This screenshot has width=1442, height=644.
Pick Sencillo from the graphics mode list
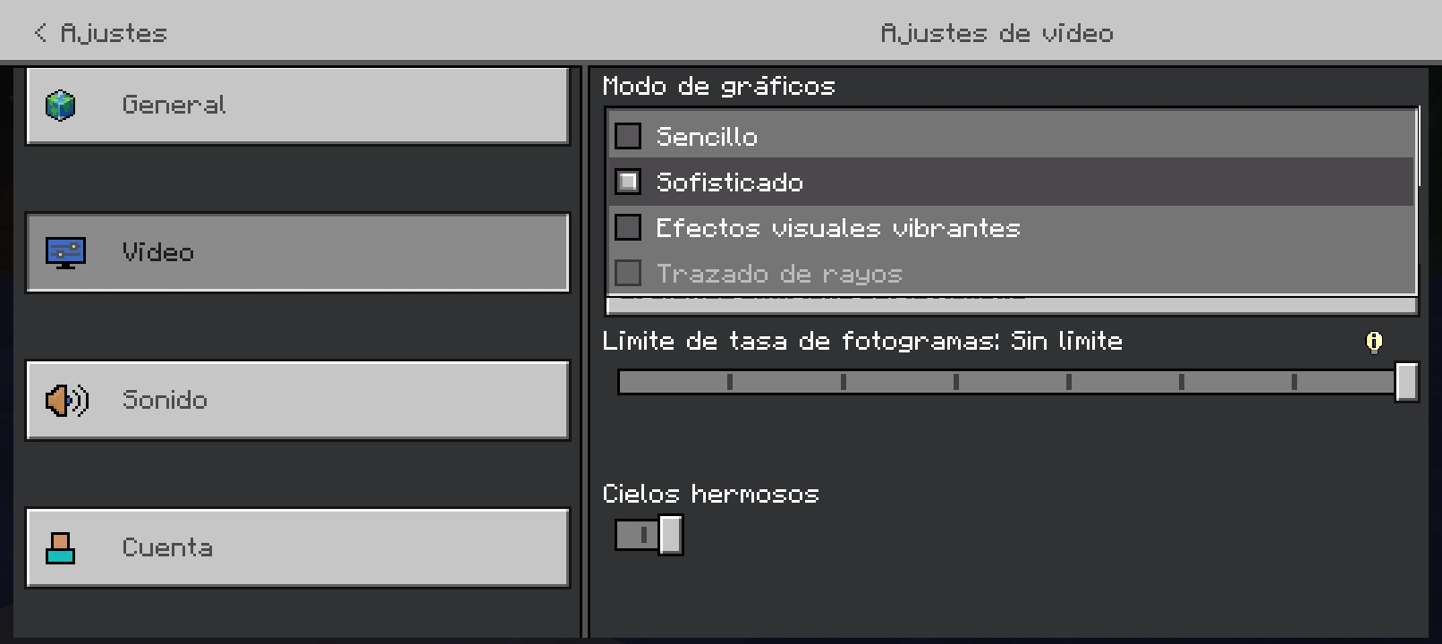pyautogui.click(x=707, y=137)
